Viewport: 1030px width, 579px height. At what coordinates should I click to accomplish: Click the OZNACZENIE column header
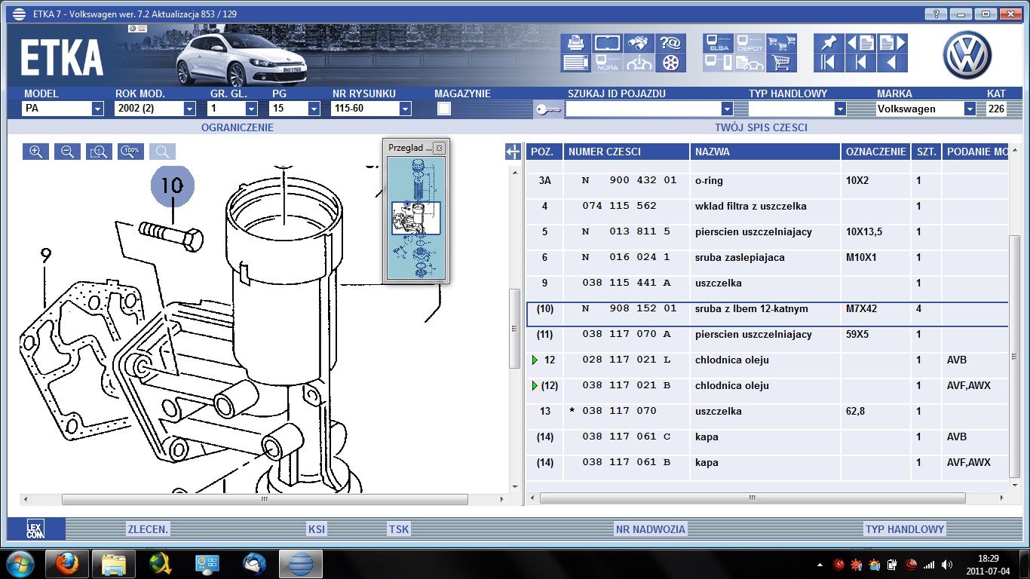[875, 152]
